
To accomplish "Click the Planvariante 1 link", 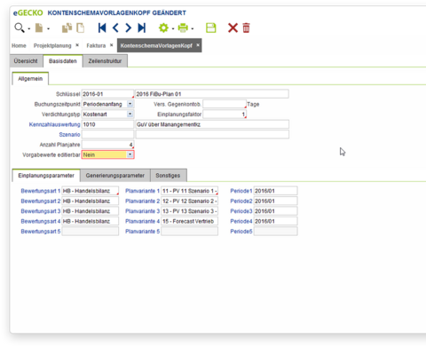I will click(x=142, y=191).
